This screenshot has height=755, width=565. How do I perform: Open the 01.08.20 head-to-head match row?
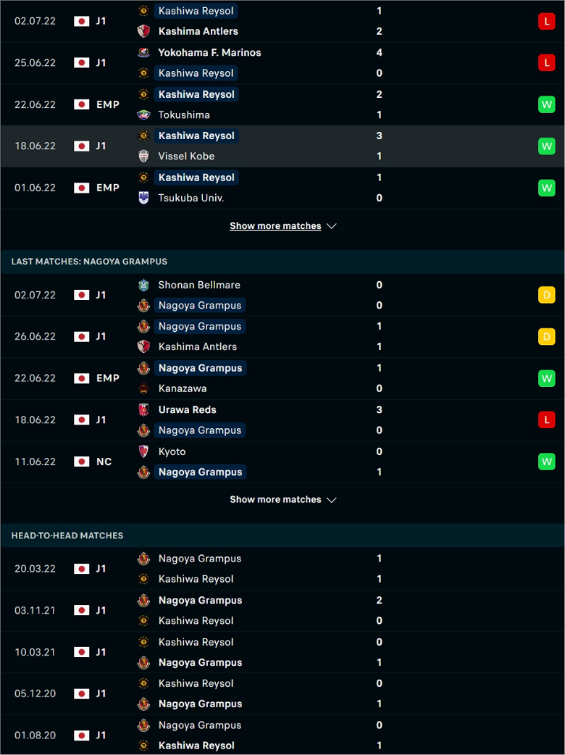282,735
